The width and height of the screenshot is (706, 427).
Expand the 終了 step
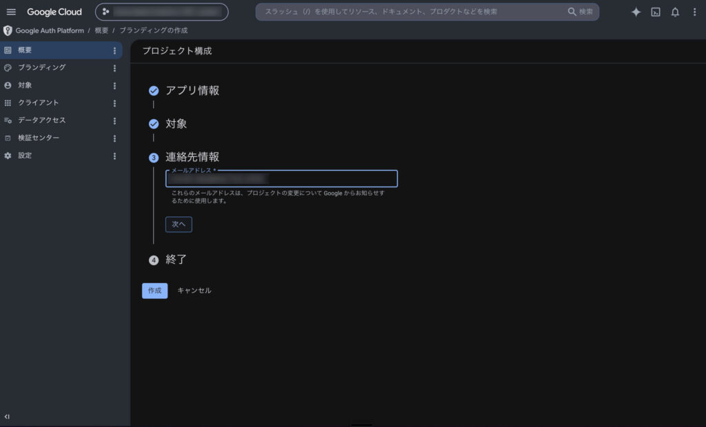point(176,260)
